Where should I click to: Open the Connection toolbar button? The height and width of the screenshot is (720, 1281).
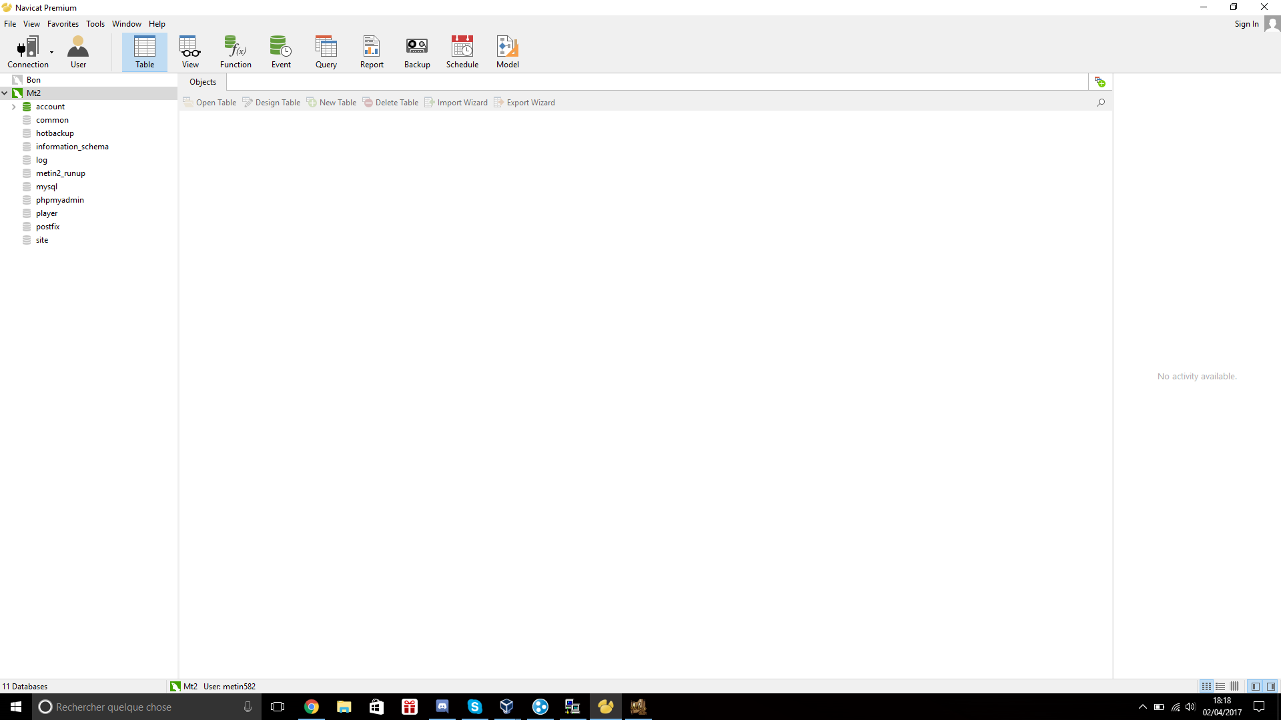coord(27,52)
